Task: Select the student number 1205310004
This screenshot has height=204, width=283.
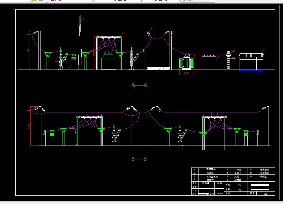Action: coord(219,194)
